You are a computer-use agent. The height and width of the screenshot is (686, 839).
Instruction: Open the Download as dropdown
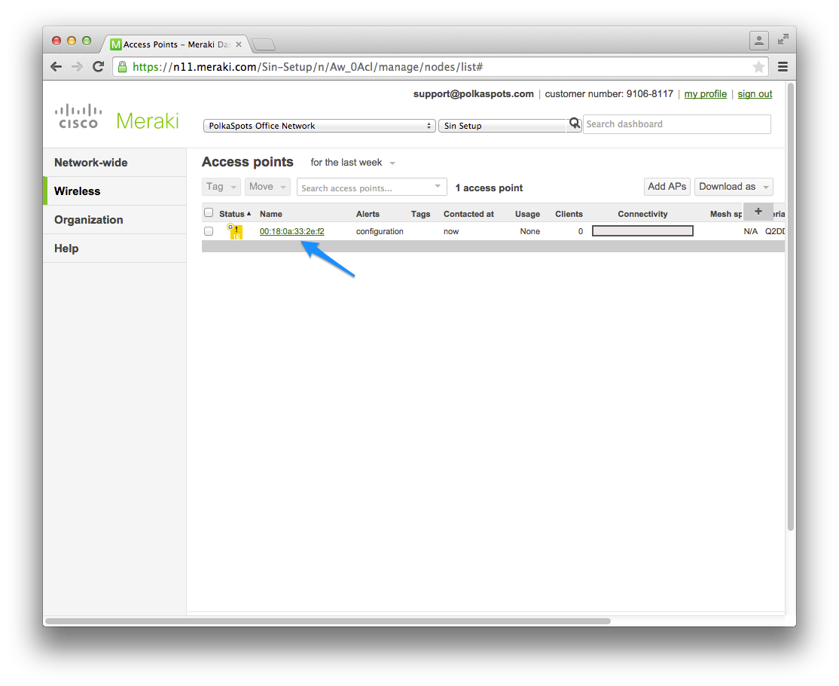pyautogui.click(x=734, y=187)
